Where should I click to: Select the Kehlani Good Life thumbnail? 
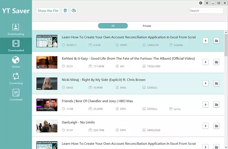point(47,62)
